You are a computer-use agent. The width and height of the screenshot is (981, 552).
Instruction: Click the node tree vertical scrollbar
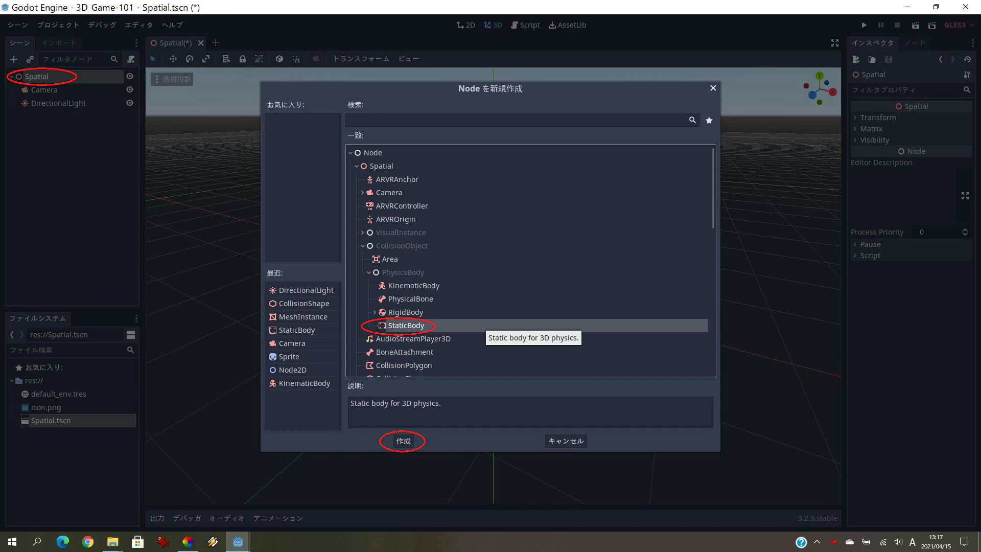(713, 188)
